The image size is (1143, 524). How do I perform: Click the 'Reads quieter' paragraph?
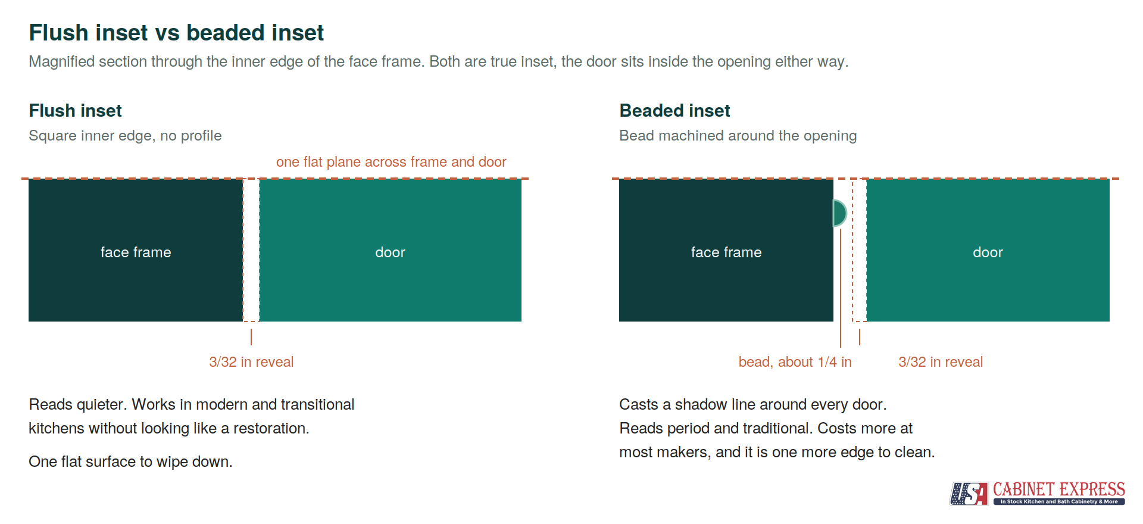click(x=192, y=416)
